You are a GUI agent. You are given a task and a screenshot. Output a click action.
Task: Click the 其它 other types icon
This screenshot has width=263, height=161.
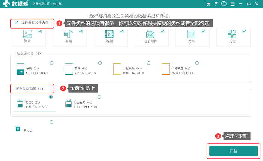point(232,34)
